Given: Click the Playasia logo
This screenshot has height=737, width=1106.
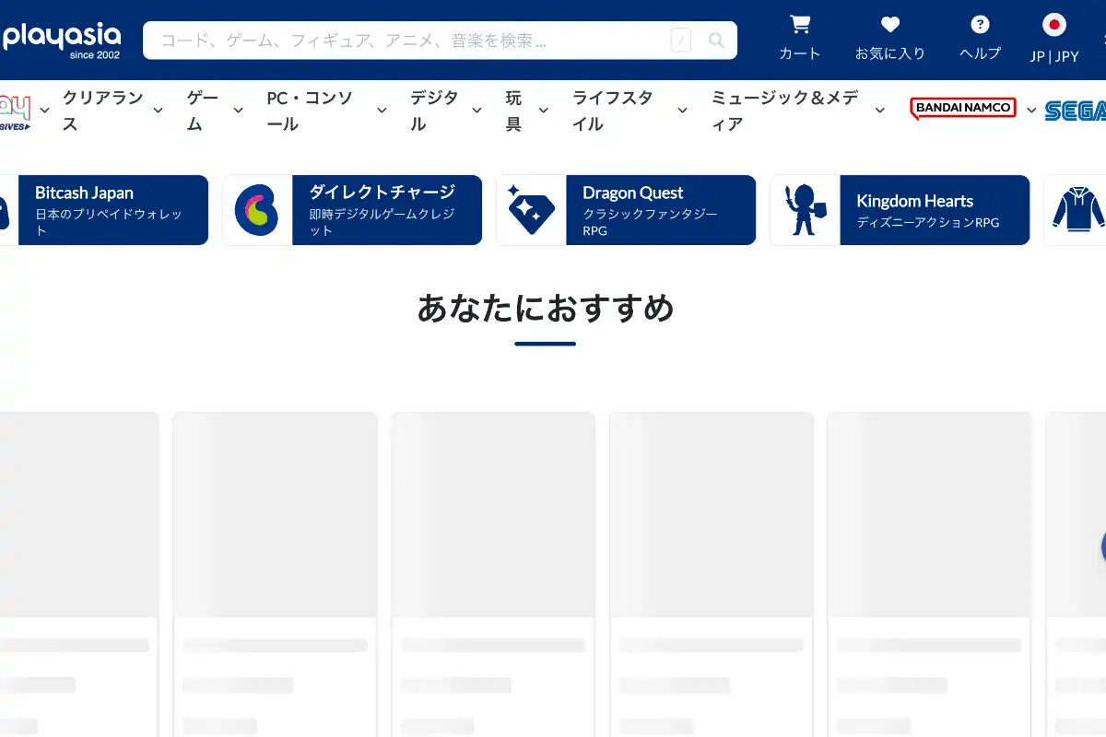Looking at the screenshot, I should 62,40.
